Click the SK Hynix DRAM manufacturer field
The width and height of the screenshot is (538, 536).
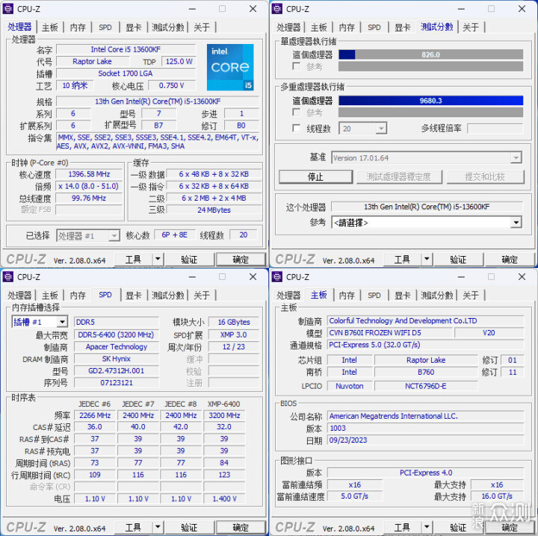(117, 359)
